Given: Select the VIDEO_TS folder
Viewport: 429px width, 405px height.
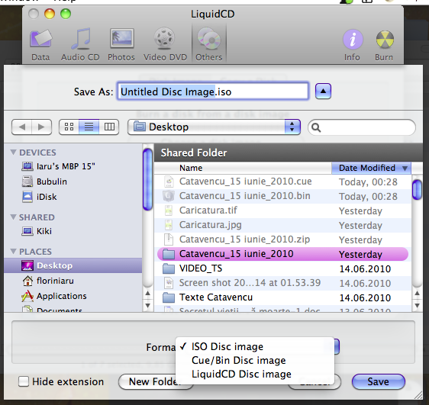Looking at the screenshot, I should coord(282,268).
